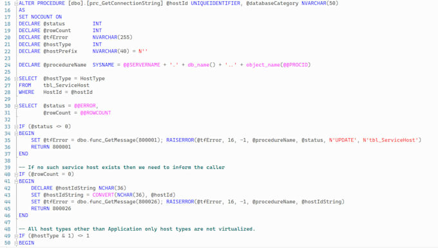
Task: Click line number 38 in the gutter
Action: pos(7,161)
